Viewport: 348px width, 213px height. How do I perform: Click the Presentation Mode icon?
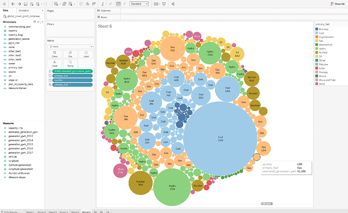(164, 4)
